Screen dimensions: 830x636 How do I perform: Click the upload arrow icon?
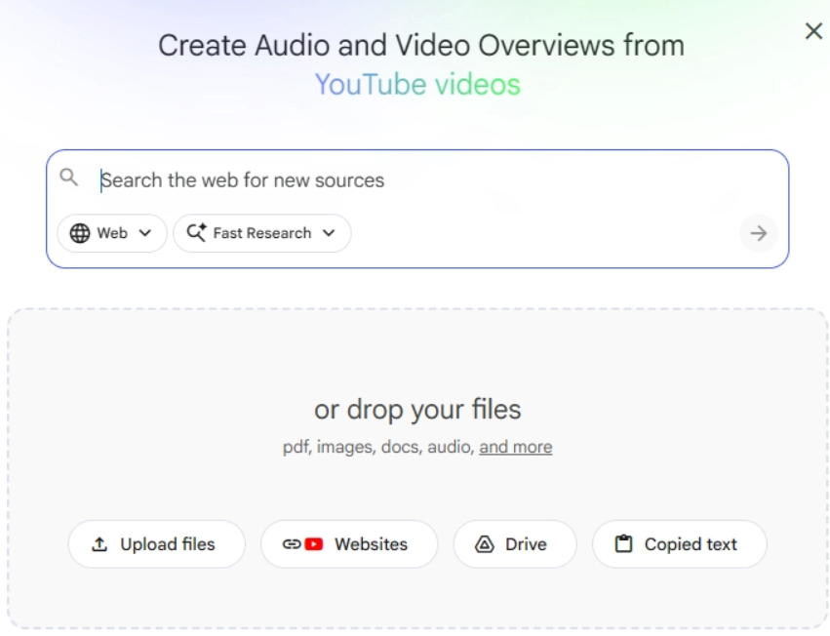point(99,544)
